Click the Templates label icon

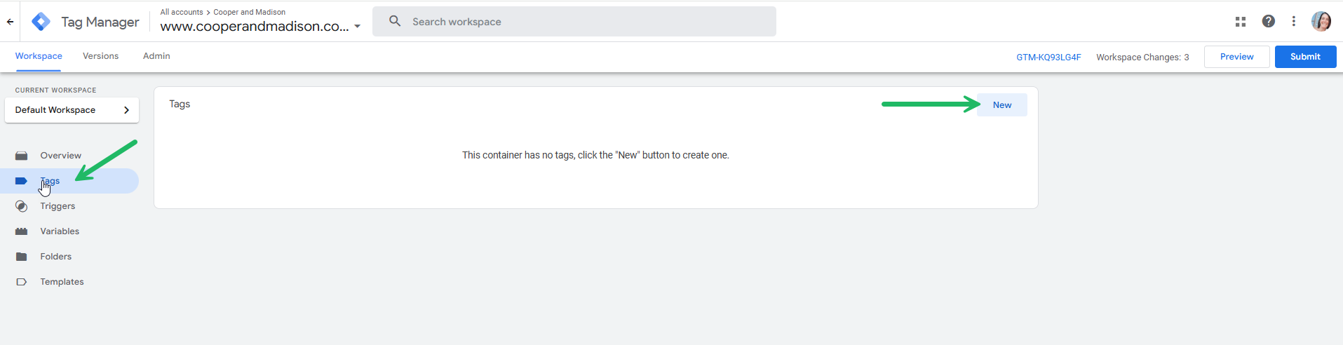pos(22,282)
